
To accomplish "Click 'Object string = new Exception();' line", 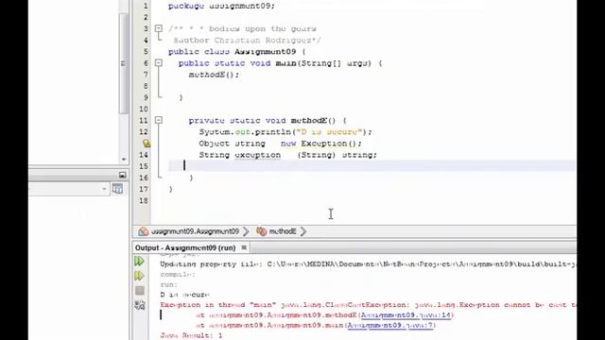I will tap(281, 144).
